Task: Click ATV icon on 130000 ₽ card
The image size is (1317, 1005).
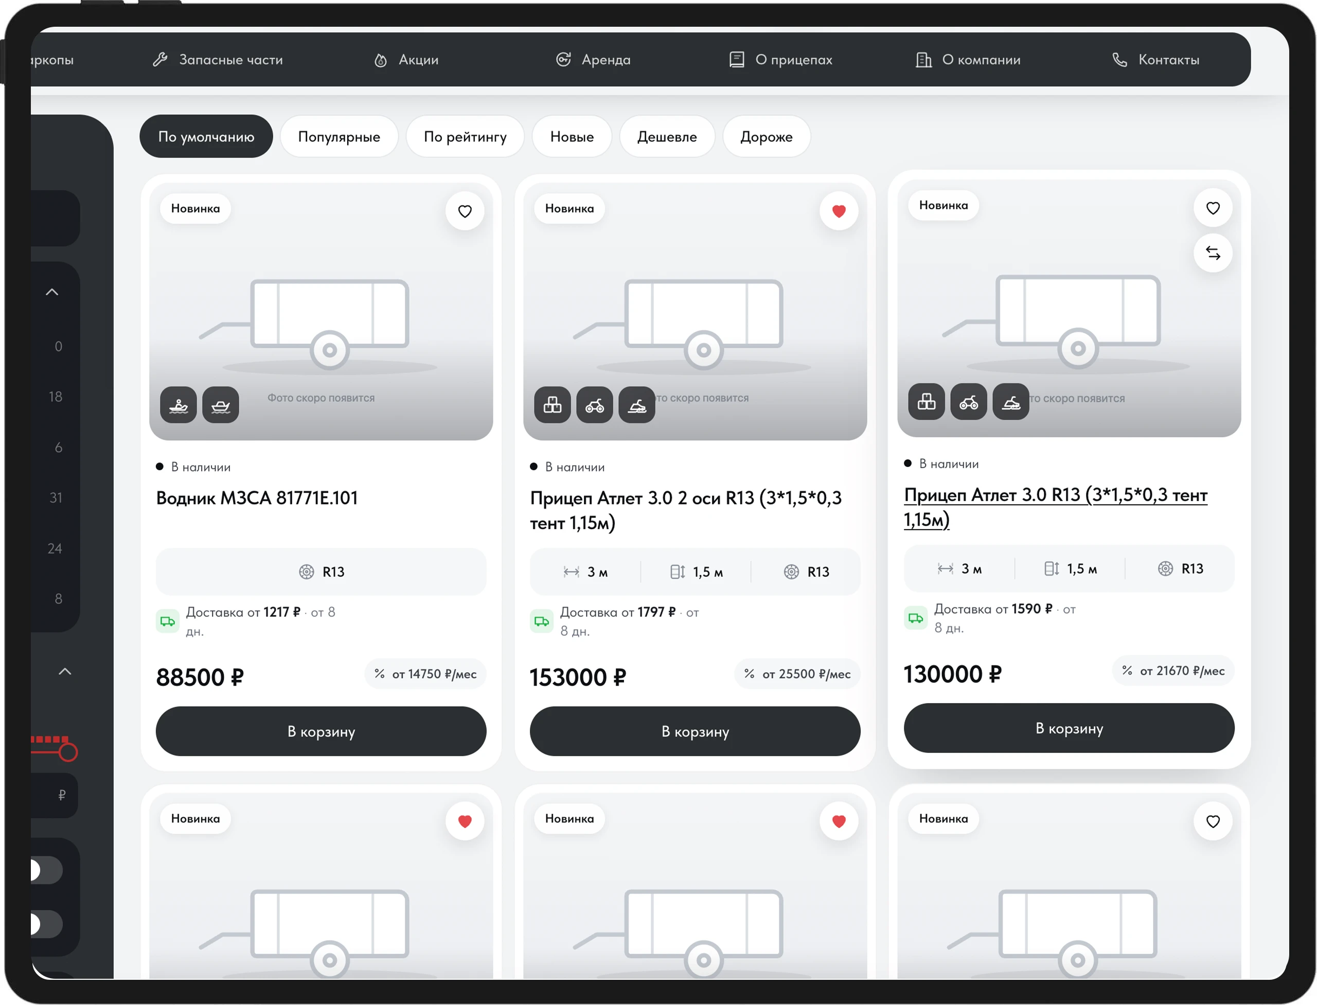Action: coord(968,401)
